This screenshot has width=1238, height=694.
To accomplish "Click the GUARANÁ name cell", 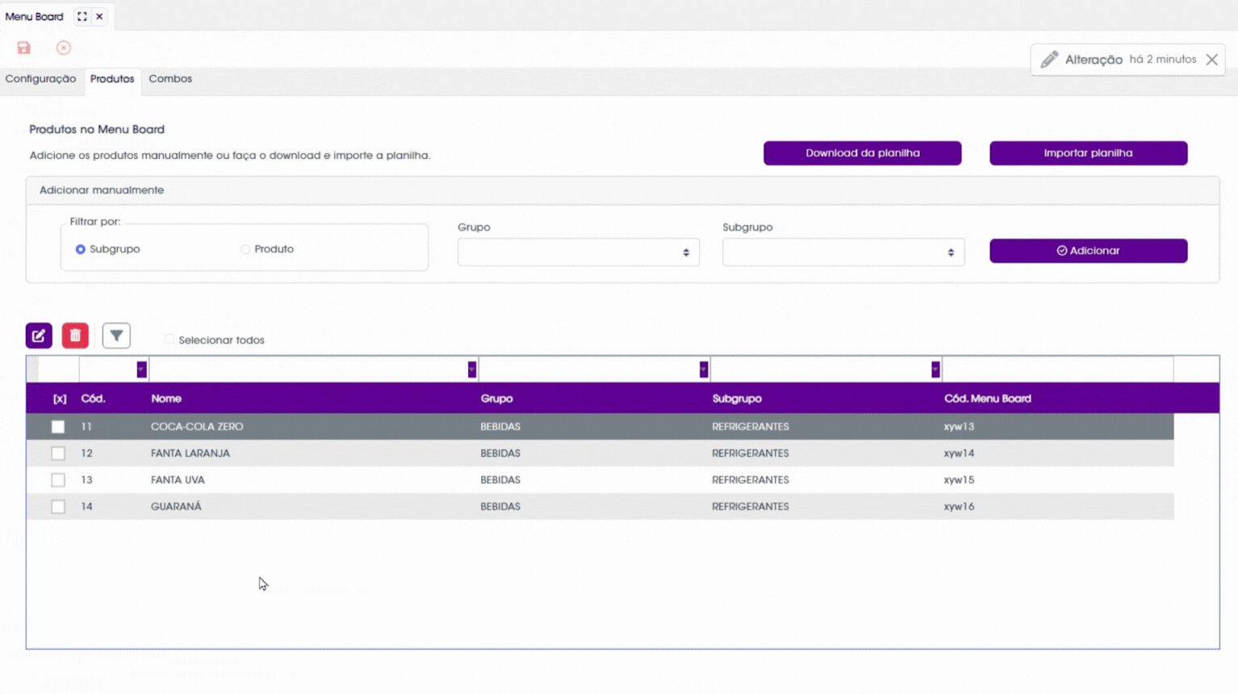I will click(x=176, y=507).
